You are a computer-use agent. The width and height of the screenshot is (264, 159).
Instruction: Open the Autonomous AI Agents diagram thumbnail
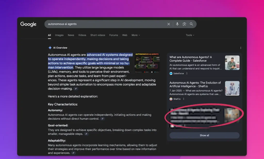147,63
